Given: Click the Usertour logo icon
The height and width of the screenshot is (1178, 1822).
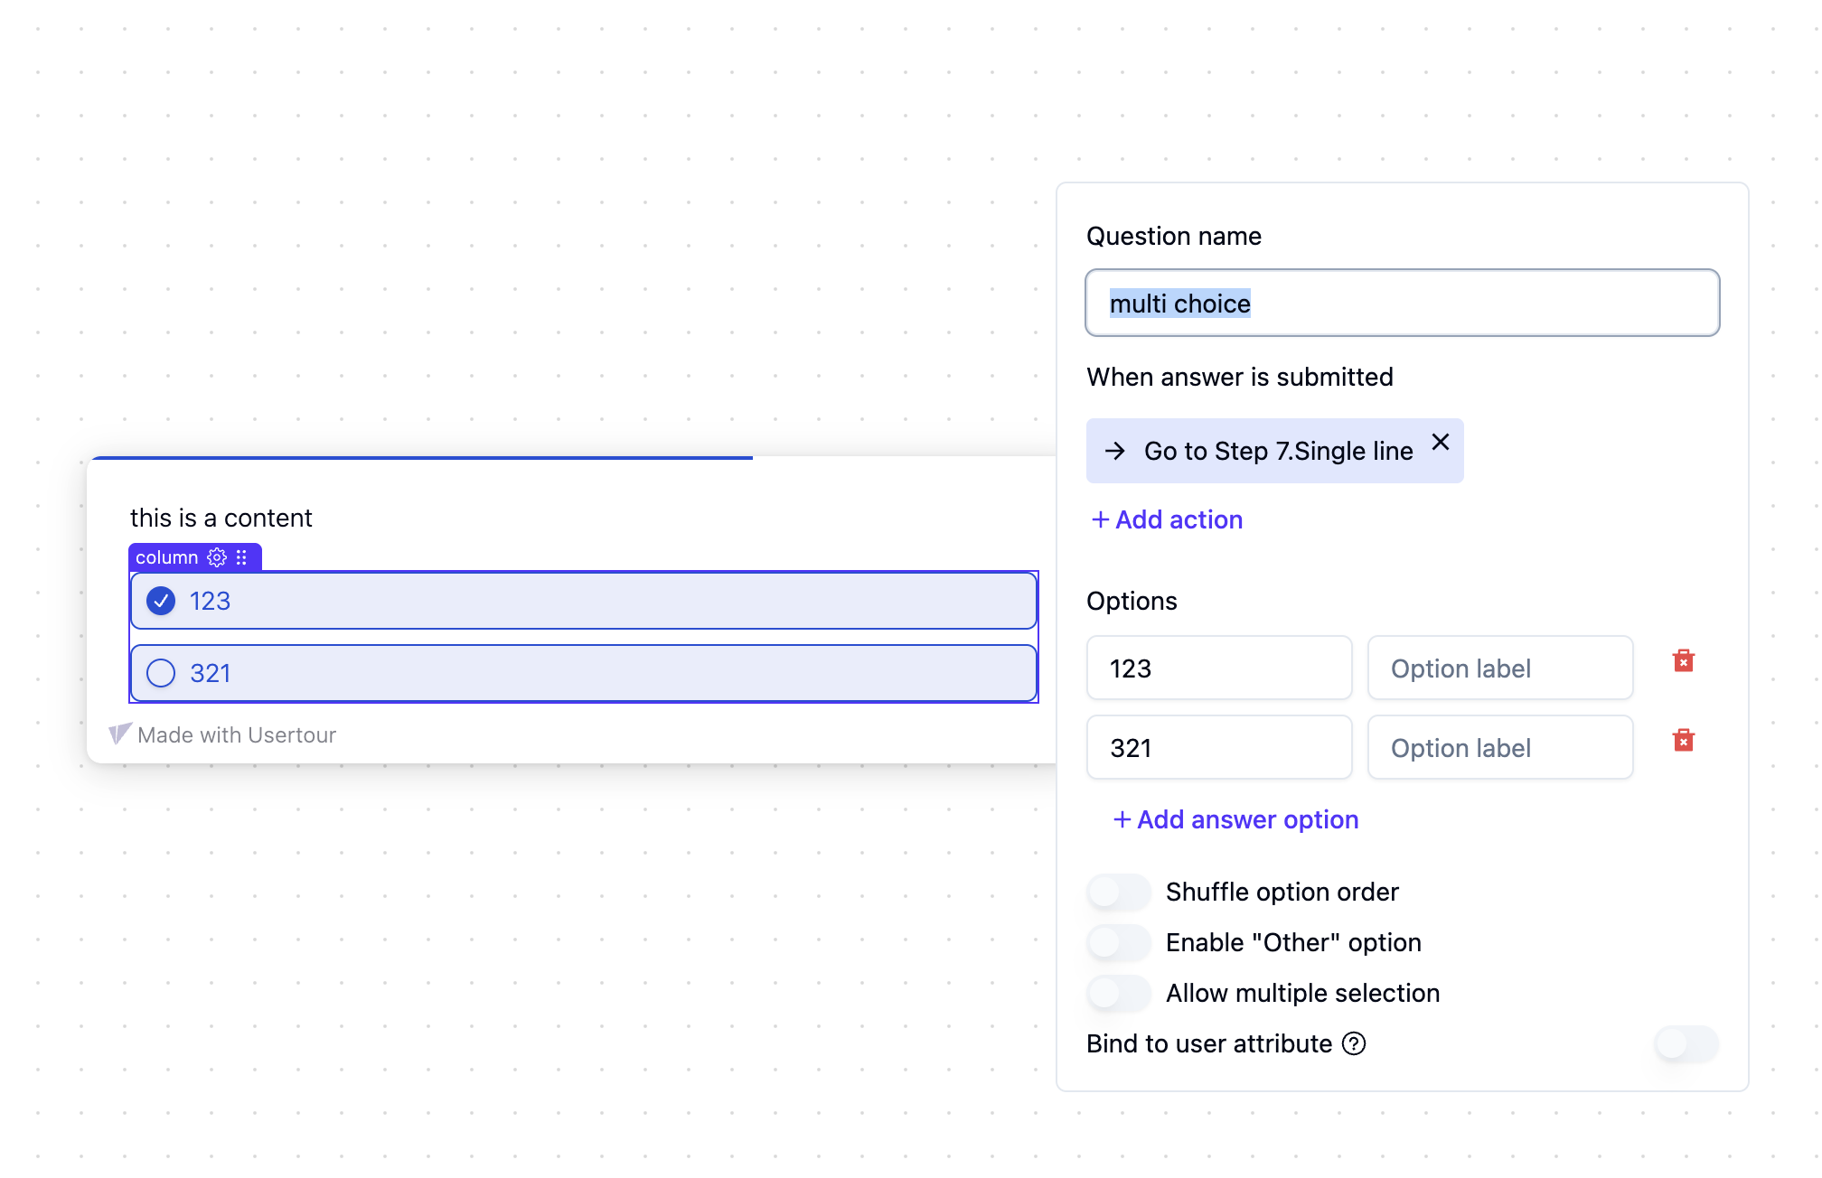Looking at the screenshot, I should (120, 734).
